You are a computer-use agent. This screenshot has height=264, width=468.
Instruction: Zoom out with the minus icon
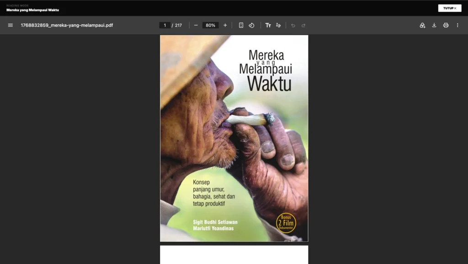196,26
